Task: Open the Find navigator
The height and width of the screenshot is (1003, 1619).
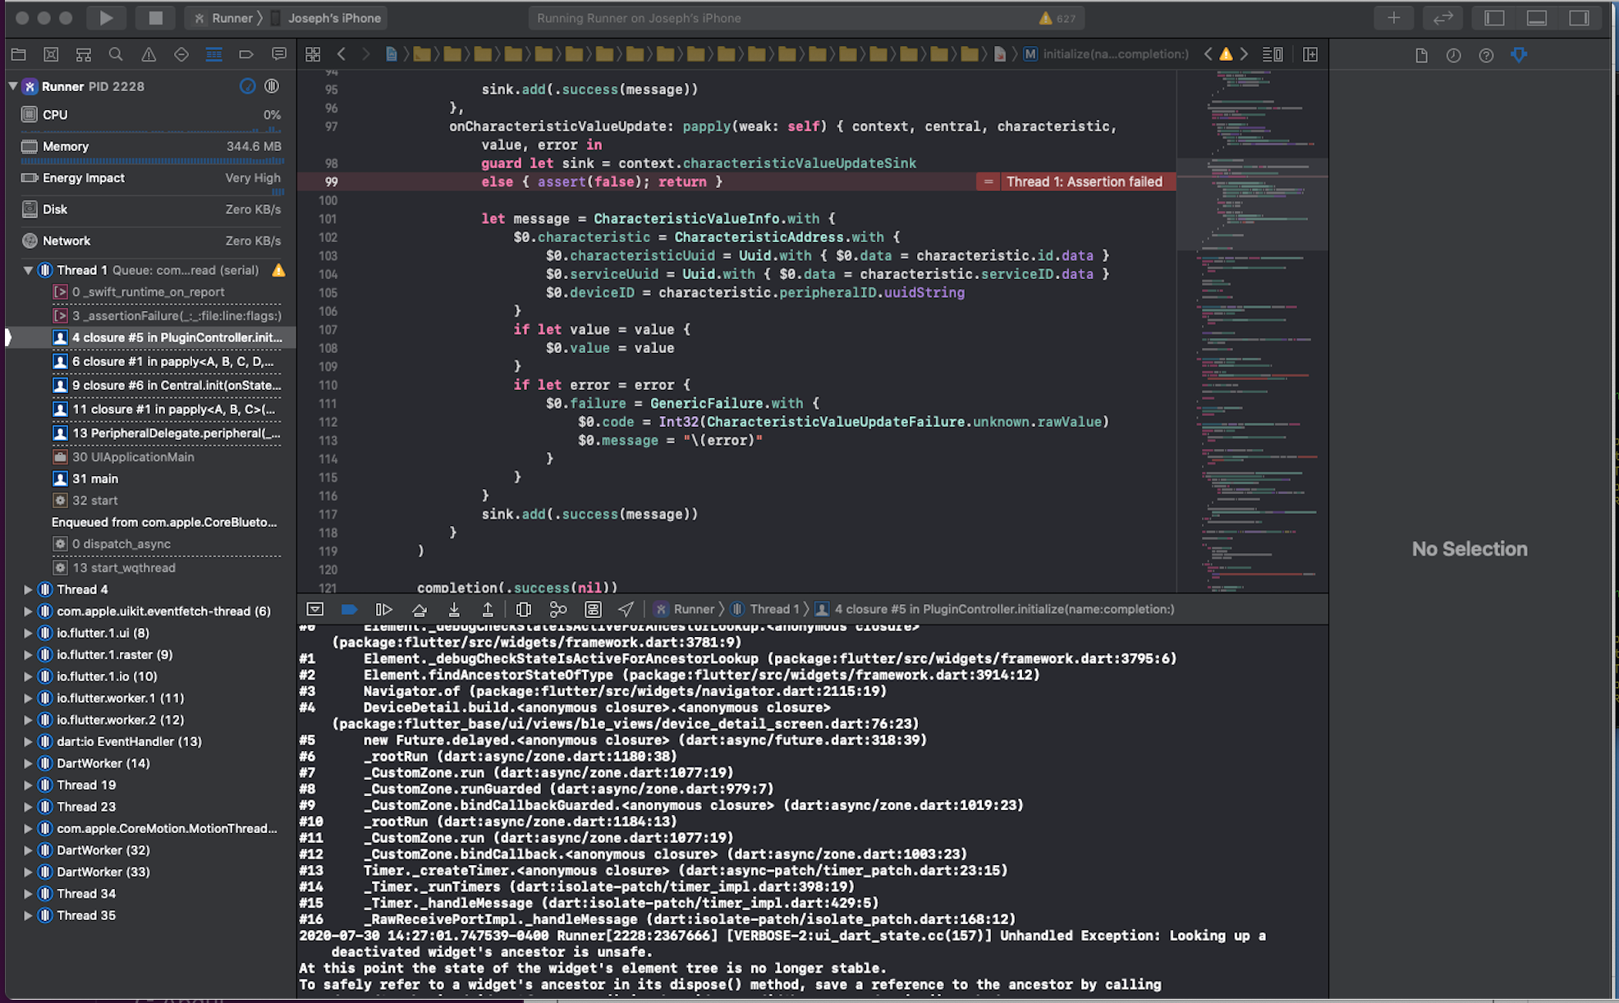Action: pyautogui.click(x=116, y=54)
